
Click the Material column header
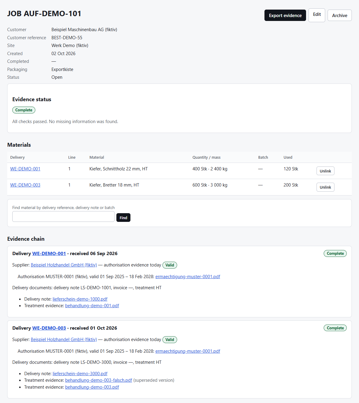pos(97,157)
